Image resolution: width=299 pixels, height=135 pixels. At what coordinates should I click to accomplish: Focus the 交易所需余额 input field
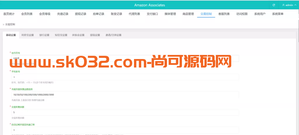point(125,112)
